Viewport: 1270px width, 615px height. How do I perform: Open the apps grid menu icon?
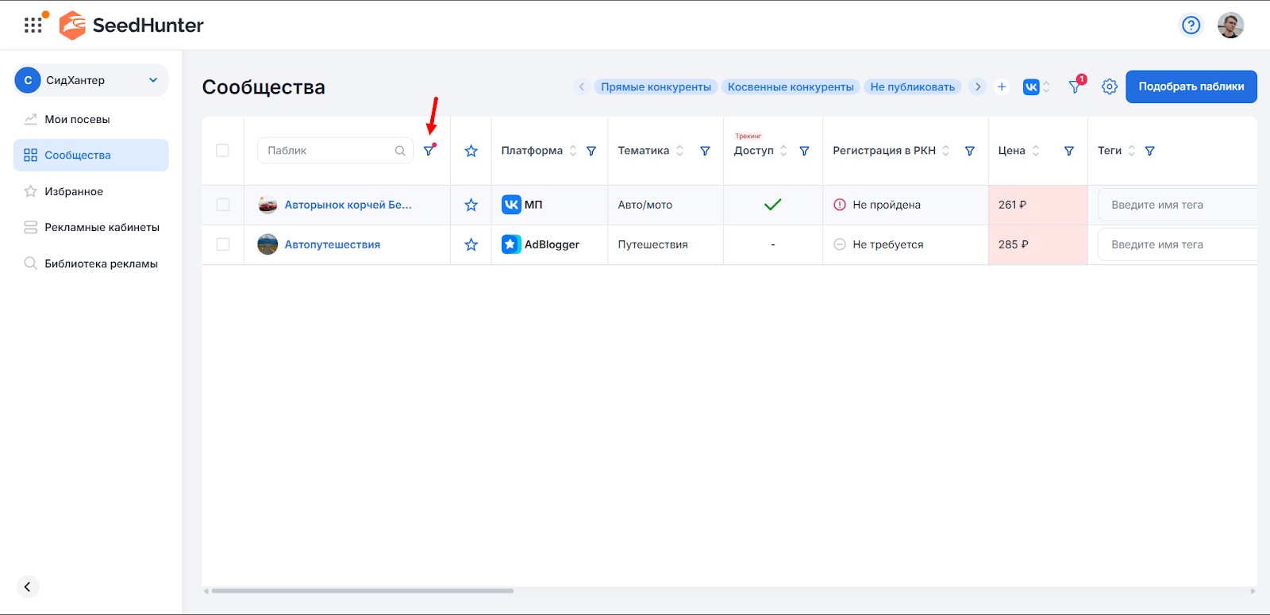(x=33, y=25)
